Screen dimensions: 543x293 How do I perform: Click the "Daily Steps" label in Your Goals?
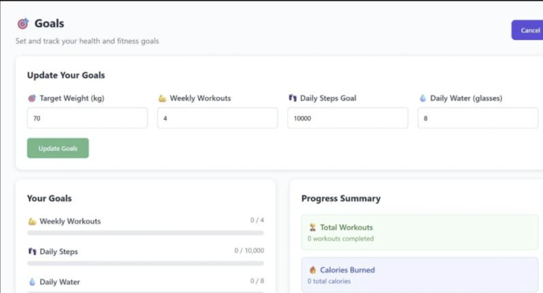point(59,252)
